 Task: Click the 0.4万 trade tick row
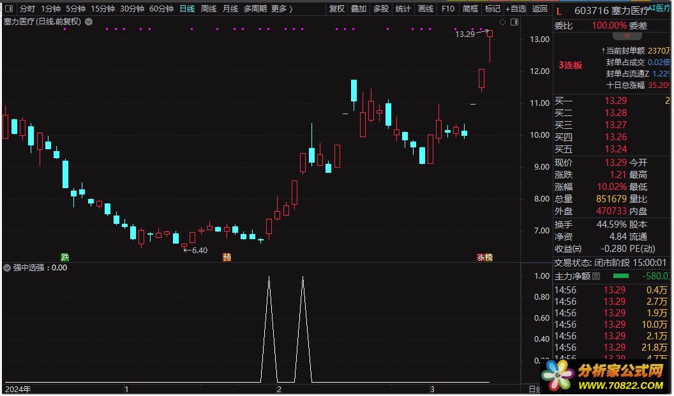pos(612,290)
